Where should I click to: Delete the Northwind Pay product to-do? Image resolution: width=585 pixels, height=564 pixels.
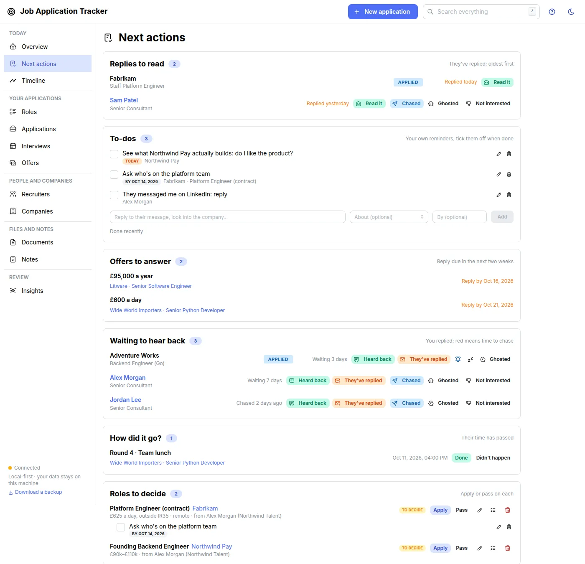click(509, 154)
